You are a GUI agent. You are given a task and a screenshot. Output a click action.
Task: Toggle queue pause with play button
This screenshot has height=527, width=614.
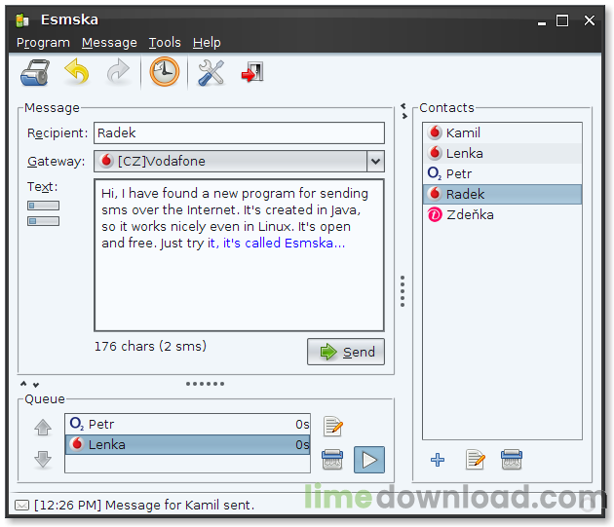(x=369, y=460)
